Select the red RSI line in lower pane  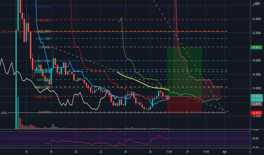pyautogui.click(x=107, y=141)
